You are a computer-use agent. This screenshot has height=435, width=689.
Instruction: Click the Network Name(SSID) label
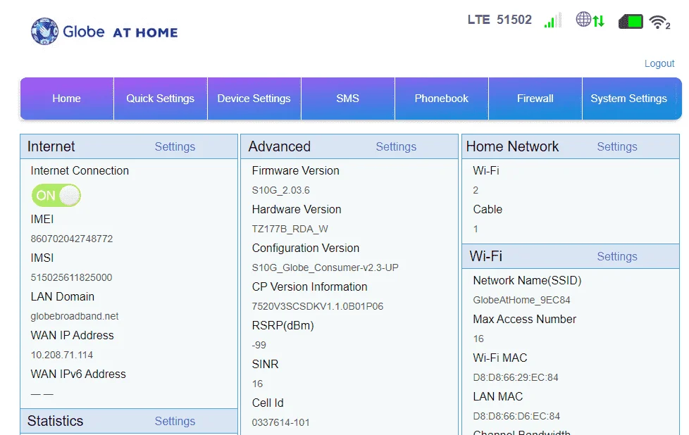pos(527,280)
